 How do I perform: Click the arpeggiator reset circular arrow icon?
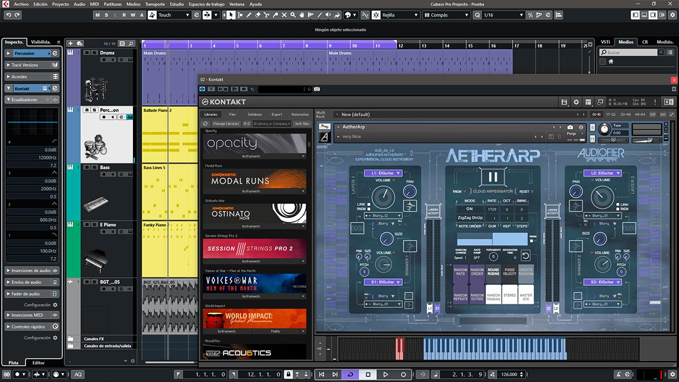[x=526, y=255]
